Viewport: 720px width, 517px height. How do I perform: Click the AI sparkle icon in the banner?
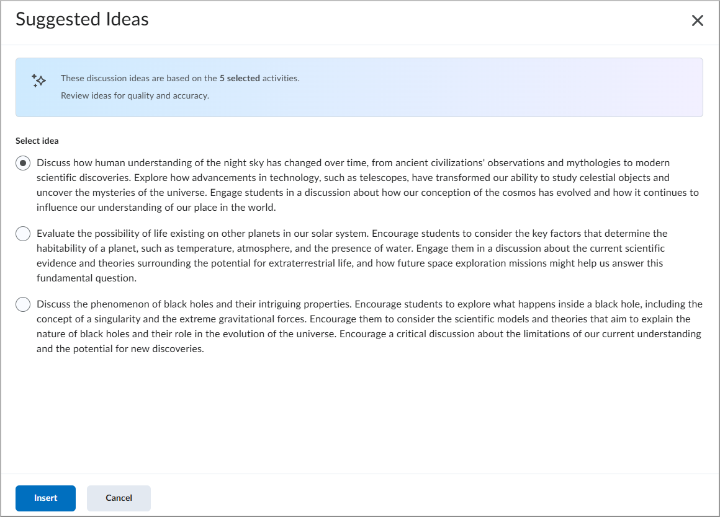38,81
